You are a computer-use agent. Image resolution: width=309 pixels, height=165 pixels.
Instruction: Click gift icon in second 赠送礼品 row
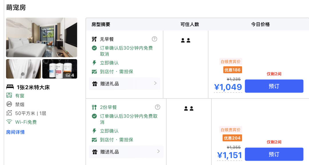[x=95, y=152]
